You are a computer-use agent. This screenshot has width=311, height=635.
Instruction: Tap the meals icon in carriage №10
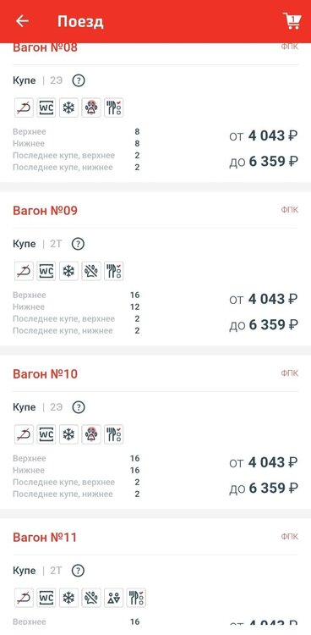coord(113,434)
